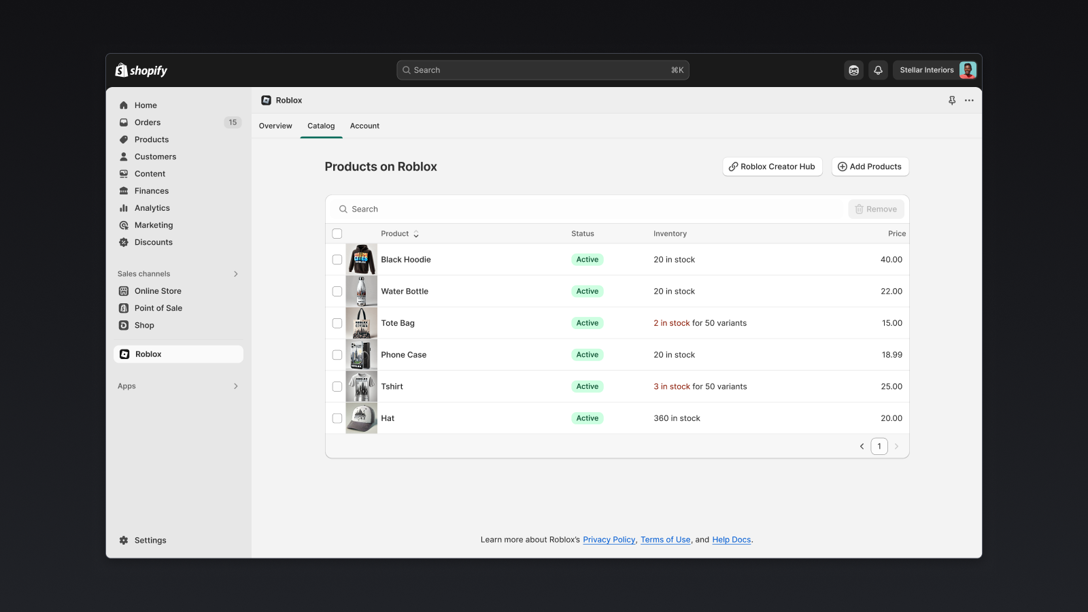
Task: Click the Status column header
Action: [x=583, y=234]
